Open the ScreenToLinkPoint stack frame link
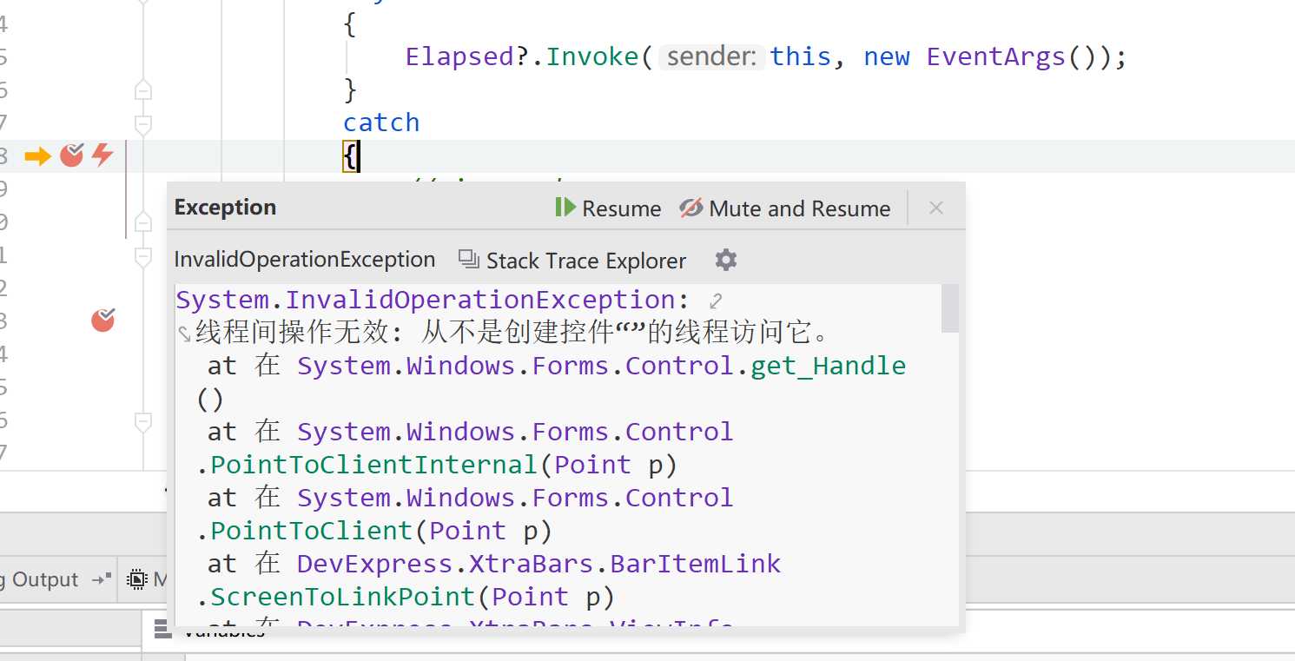This screenshot has width=1295, height=661. 342,597
